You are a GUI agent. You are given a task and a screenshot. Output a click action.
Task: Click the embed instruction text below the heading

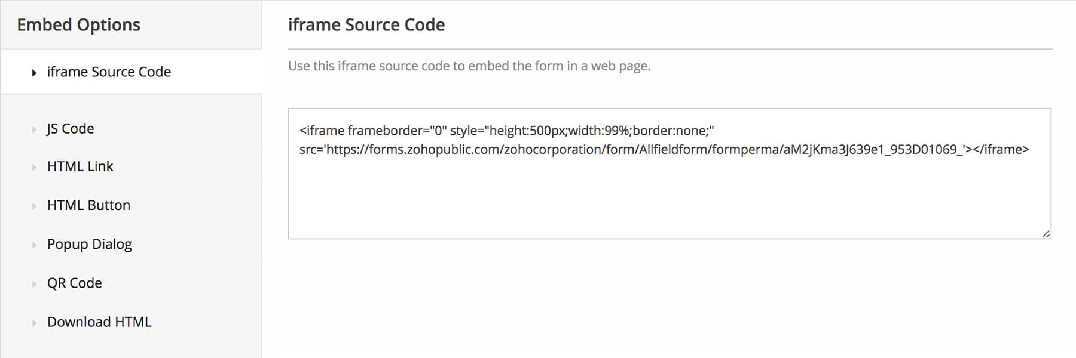pos(470,66)
